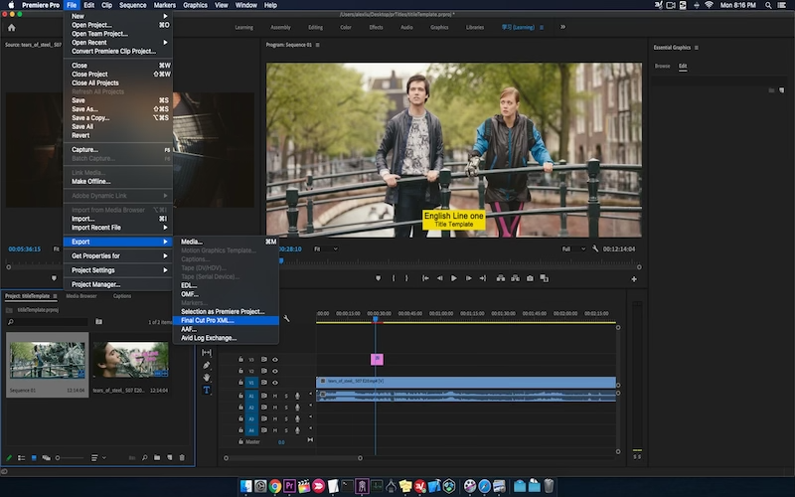The image size is (795, 497).
Task: Switch Project panel to list view
Action: tap(21, 458)
